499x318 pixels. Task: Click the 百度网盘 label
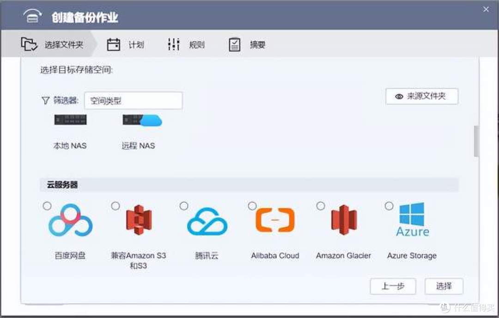tap(70, 256)
